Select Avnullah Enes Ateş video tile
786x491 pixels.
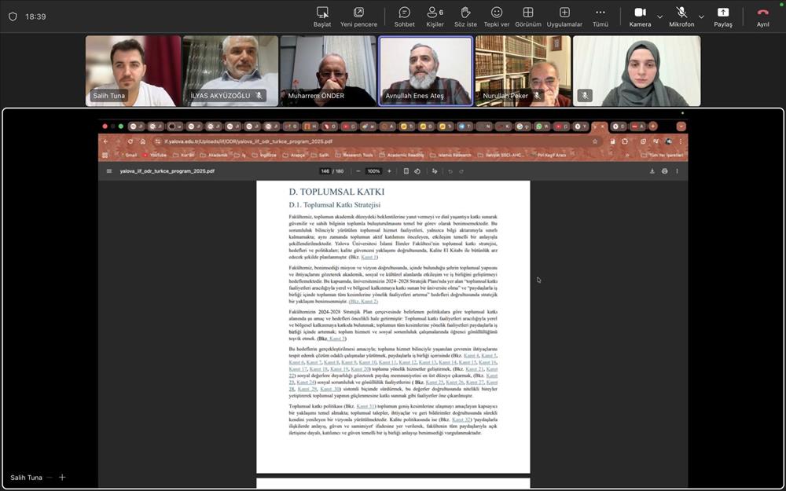pos(425,71)
